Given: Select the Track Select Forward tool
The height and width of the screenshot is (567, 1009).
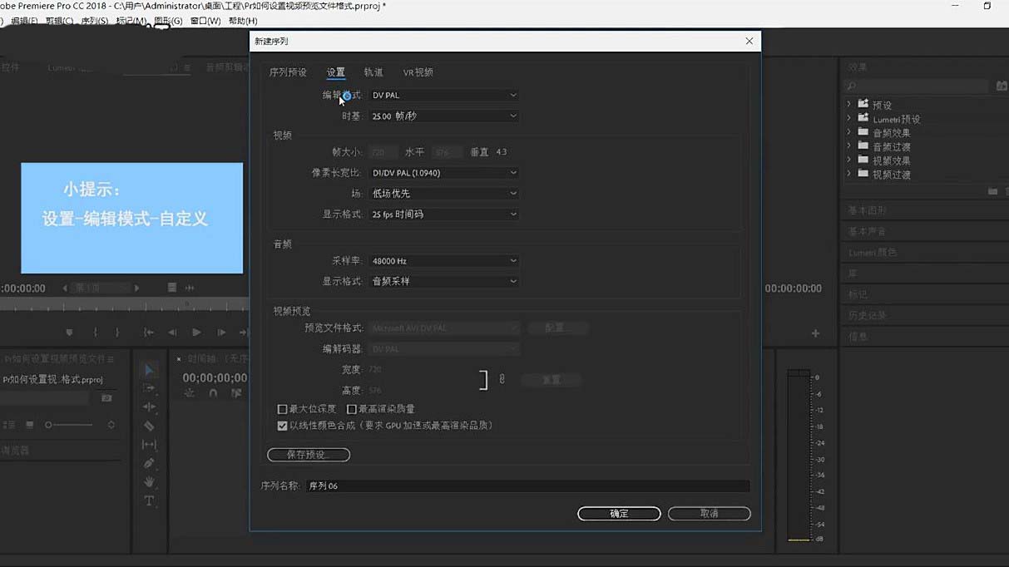Looking at the screenshot, I should pyautogui.click(x=150, y=389).
